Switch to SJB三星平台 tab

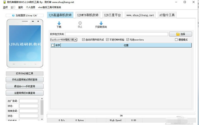(x=112, y=15)
